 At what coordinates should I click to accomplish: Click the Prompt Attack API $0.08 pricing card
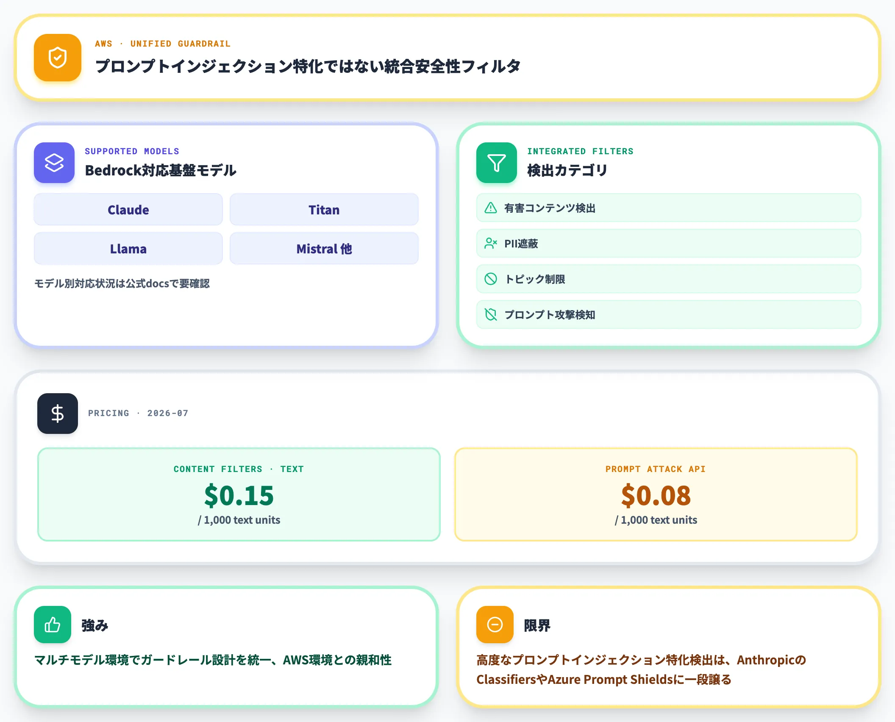pos(656,494)
